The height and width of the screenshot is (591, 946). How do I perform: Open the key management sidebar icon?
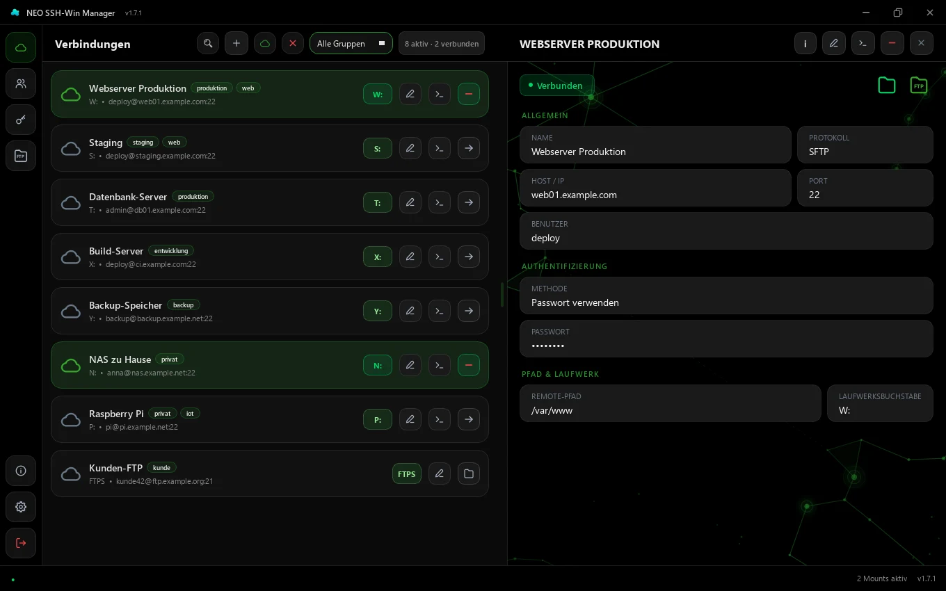click(x=21, y=120)
